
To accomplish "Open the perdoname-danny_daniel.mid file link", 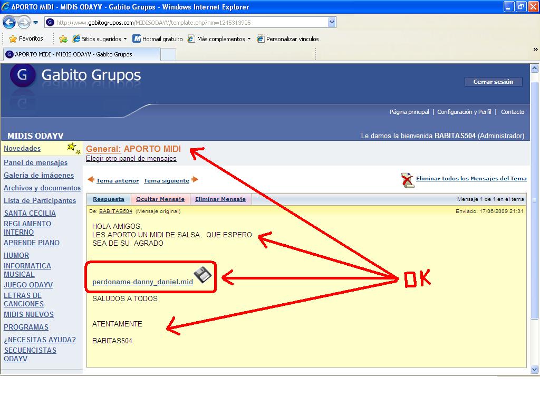I will [x=142, y=282].
